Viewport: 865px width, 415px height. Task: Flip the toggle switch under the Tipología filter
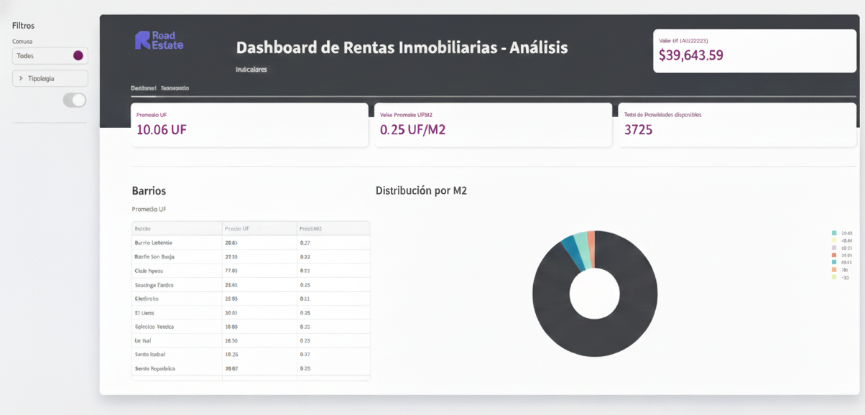pyautogui.click(x=74, y=100)
